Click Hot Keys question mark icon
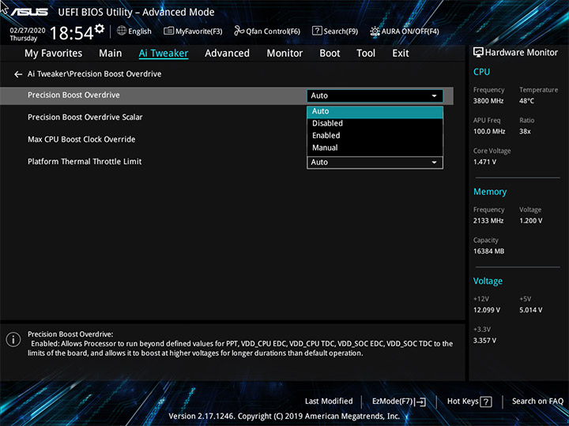 (x=486, y=402)
